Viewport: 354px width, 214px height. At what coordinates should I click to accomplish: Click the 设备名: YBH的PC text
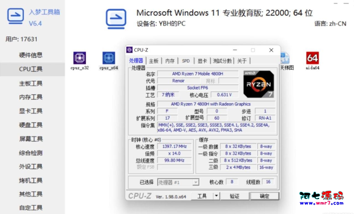161,24
